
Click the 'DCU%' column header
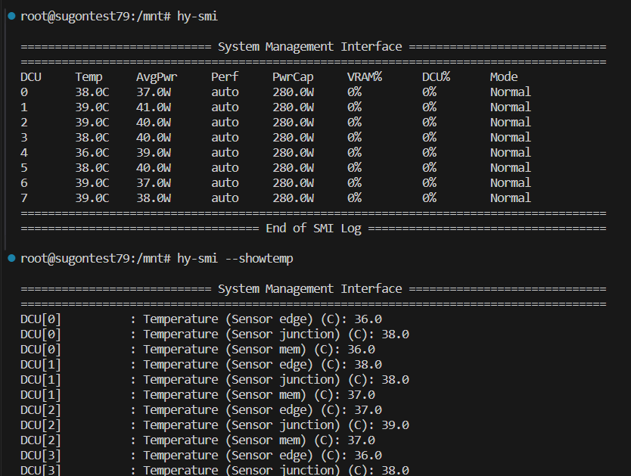pyautogui.click(x=436, y=76)
